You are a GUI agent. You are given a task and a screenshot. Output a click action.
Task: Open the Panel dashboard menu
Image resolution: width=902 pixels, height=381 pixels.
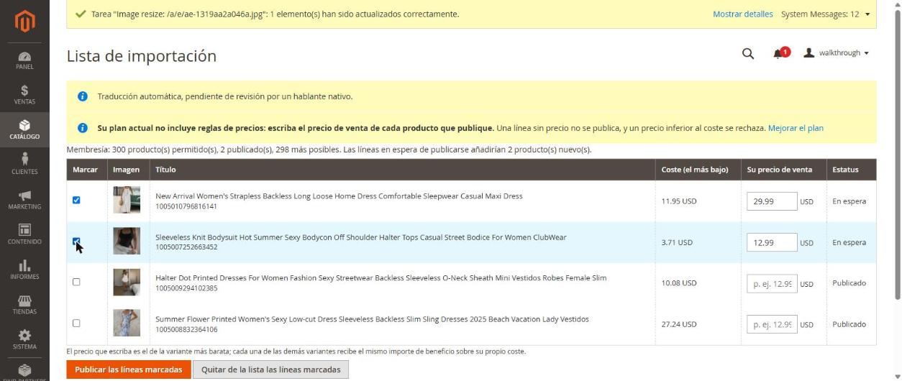(x=24, y=60)
